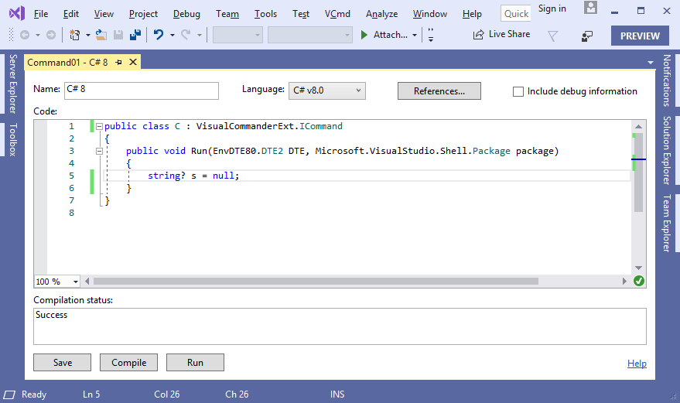Open the 100 % zoom dropdown
The width and height of the screenshot is (680, 403).
(x=58, y=282)
